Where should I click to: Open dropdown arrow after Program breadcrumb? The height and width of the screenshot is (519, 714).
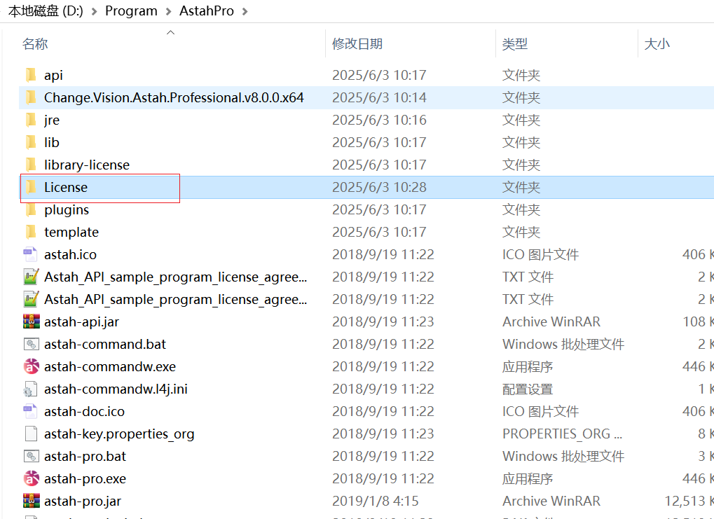click(168, 11)
